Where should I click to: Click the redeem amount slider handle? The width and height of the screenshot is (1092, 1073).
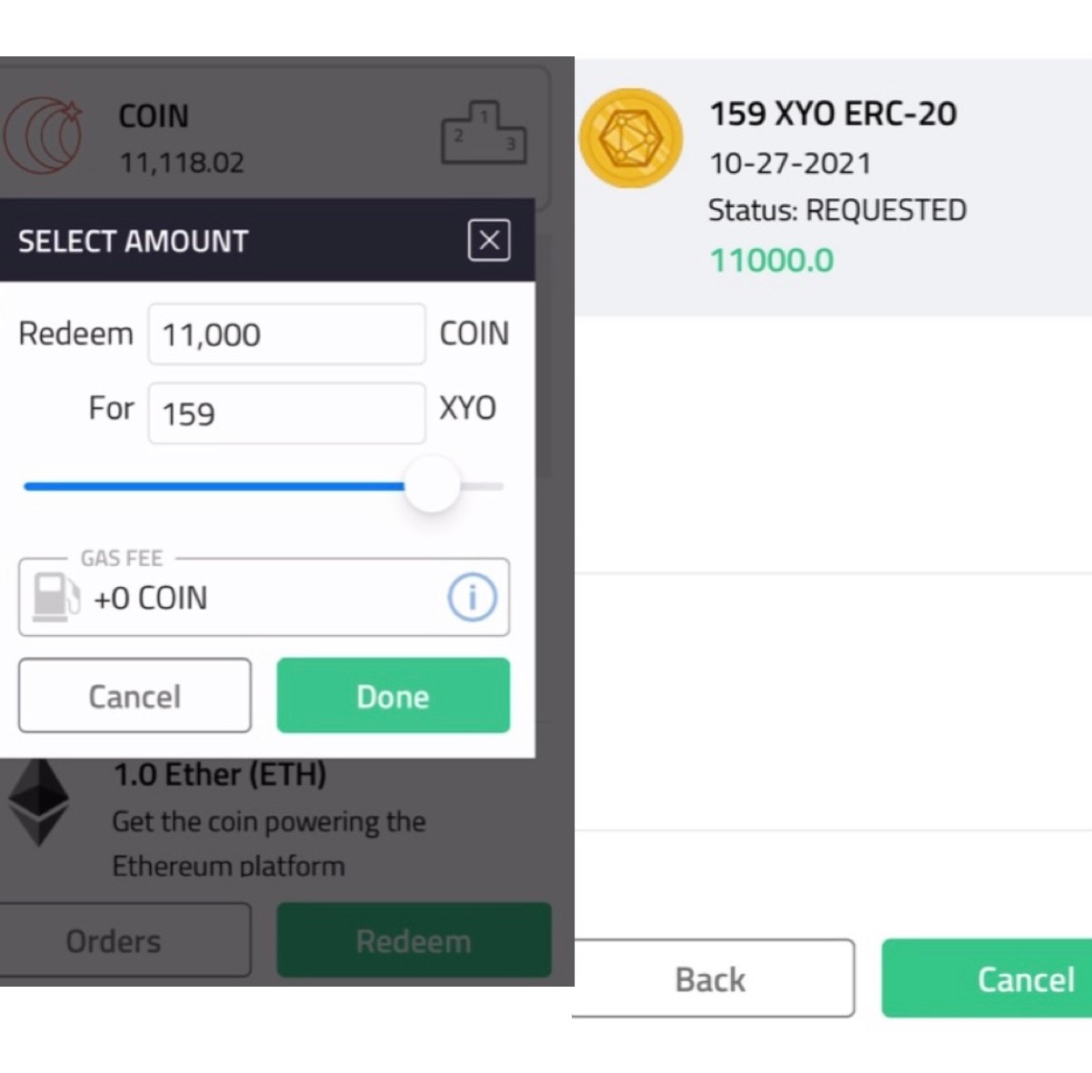click(432, 484)
